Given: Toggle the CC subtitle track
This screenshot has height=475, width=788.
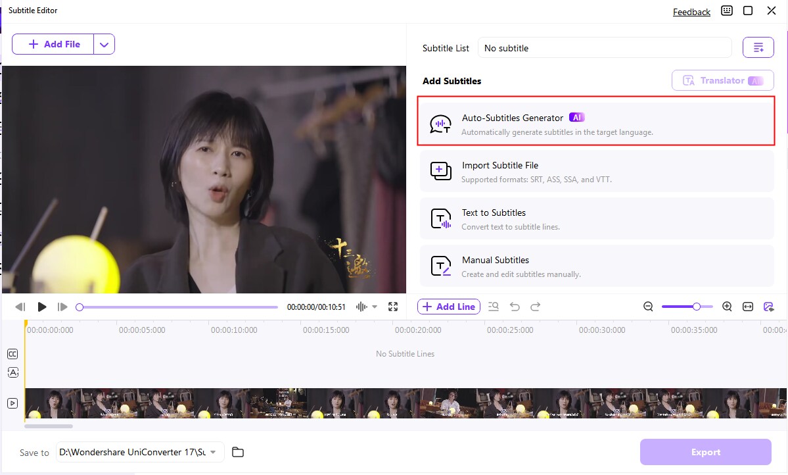Looking at the screenshot, I should coord(12,354).
